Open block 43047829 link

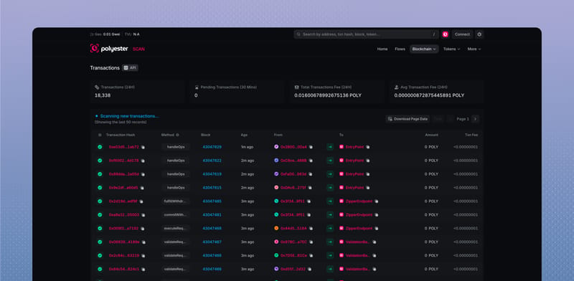click(212, 147)
